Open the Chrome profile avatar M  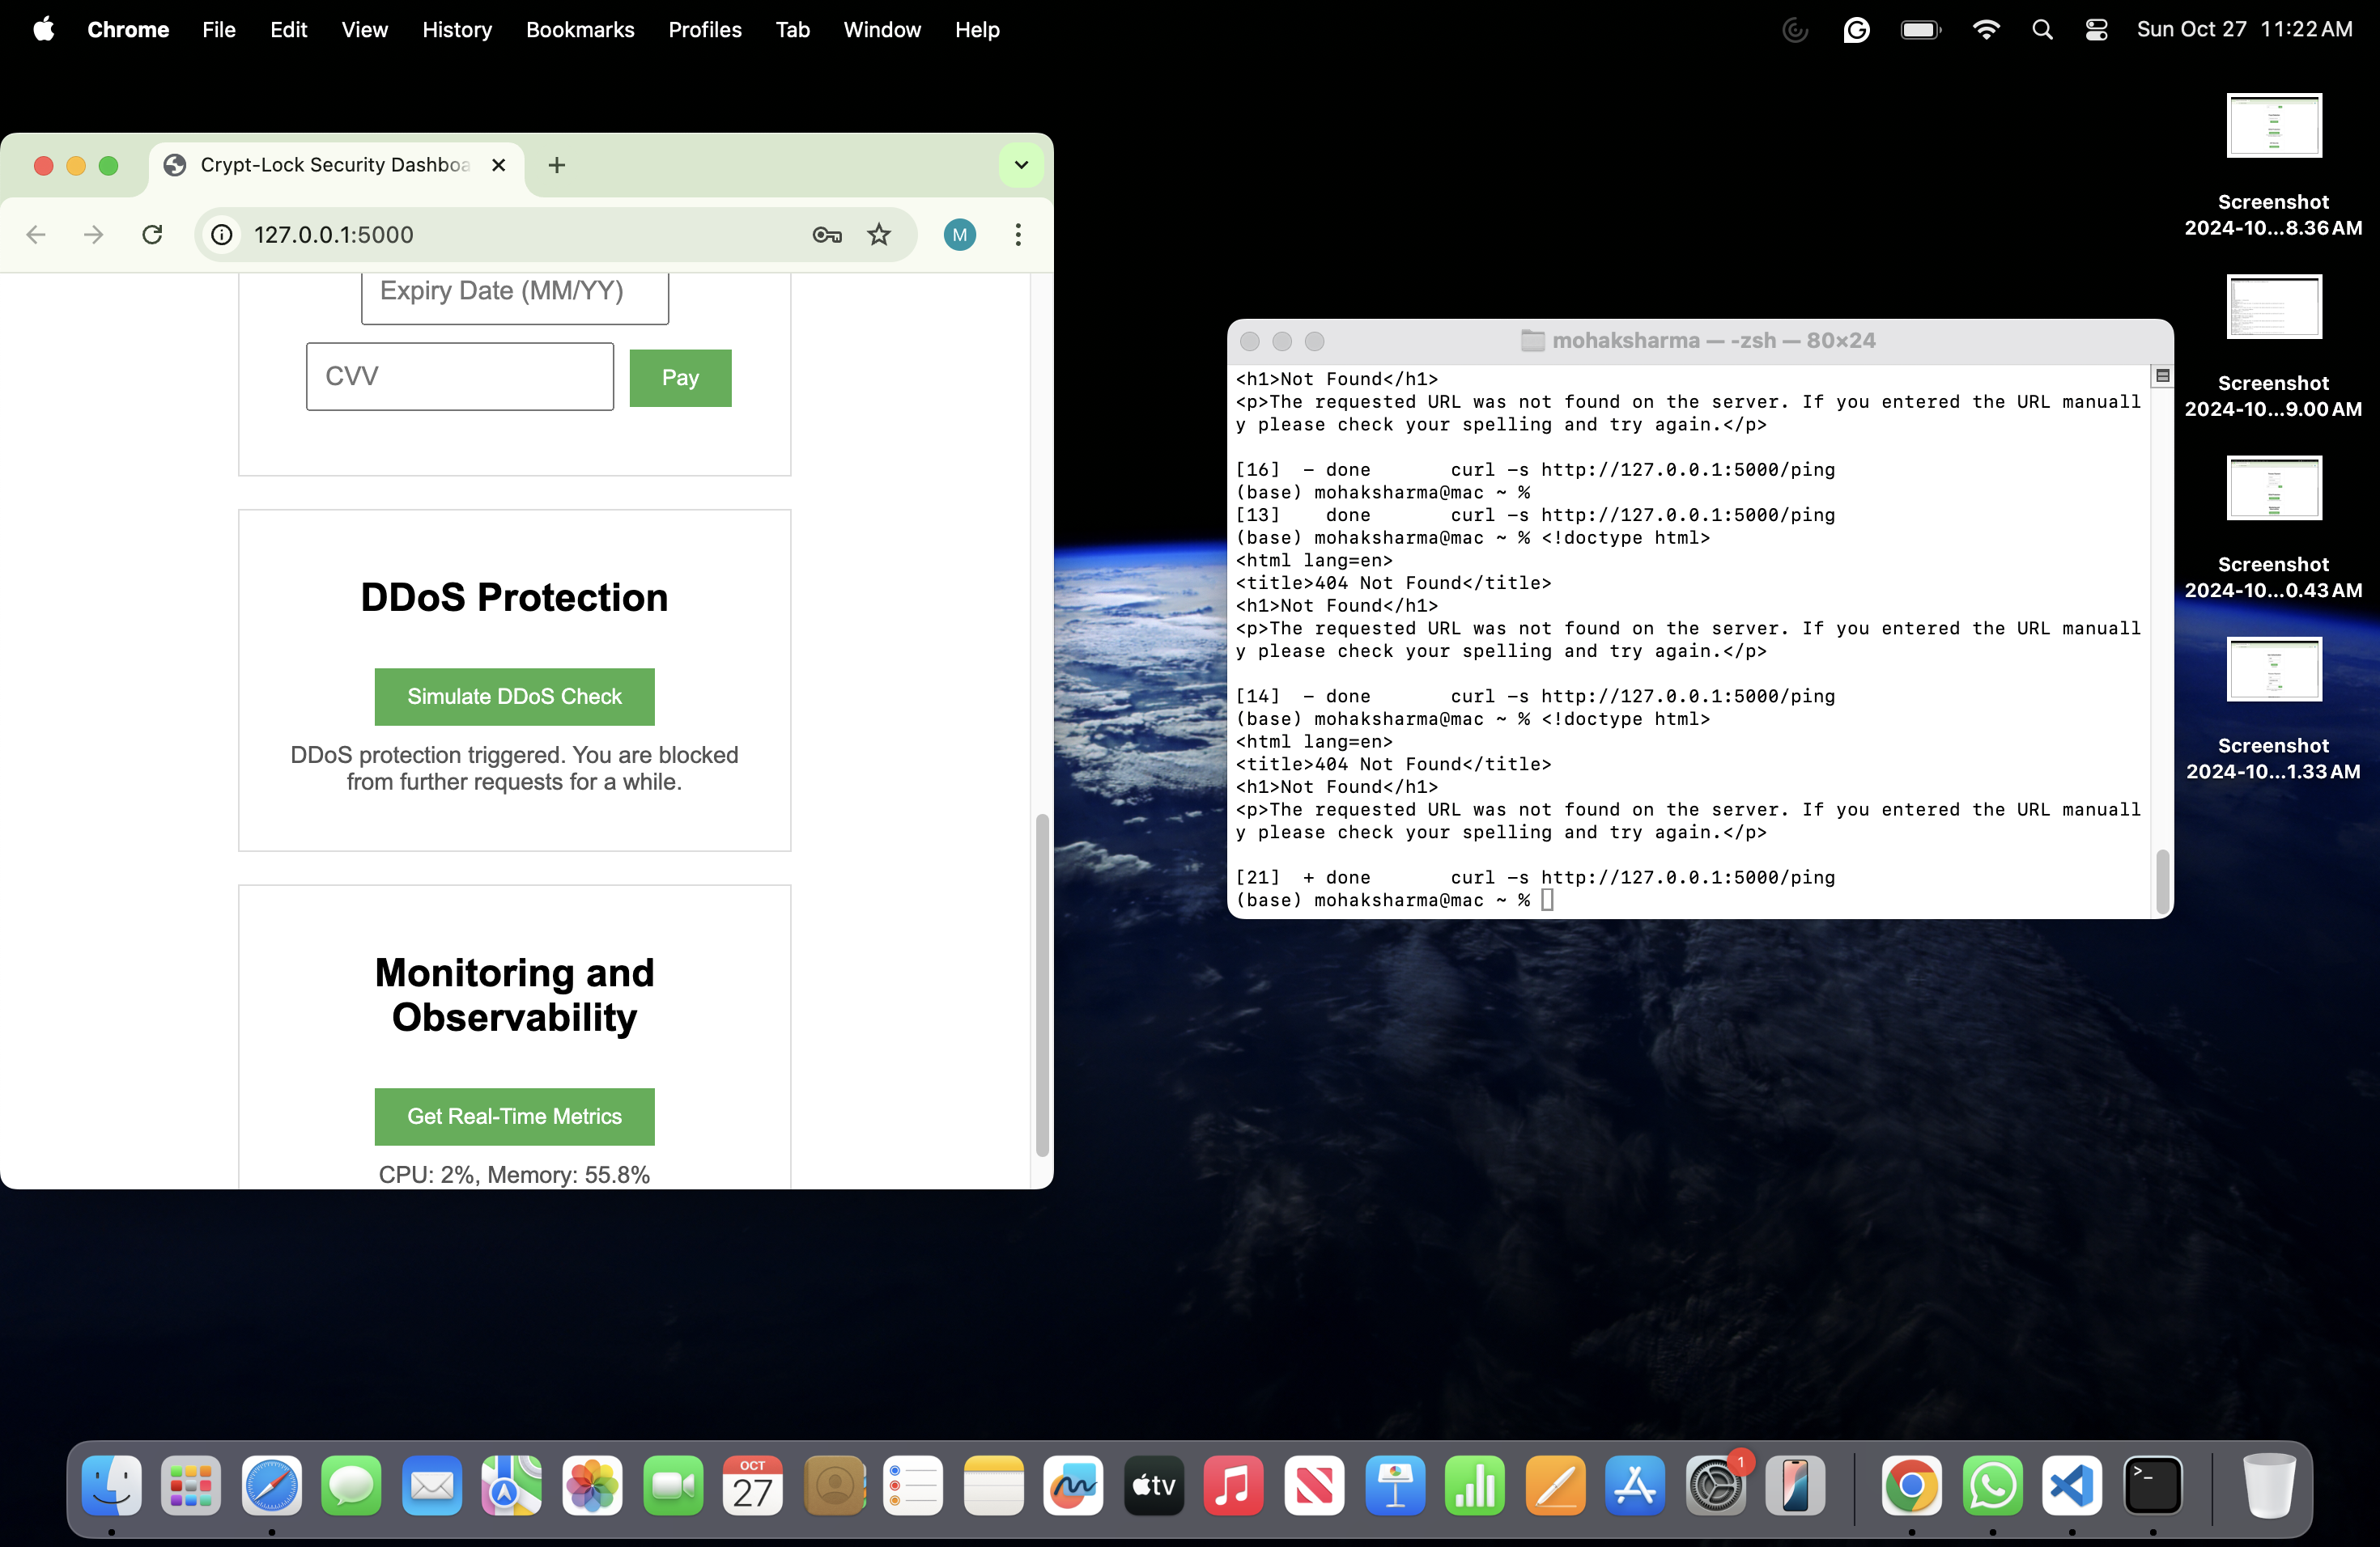(x=959, y=235)
